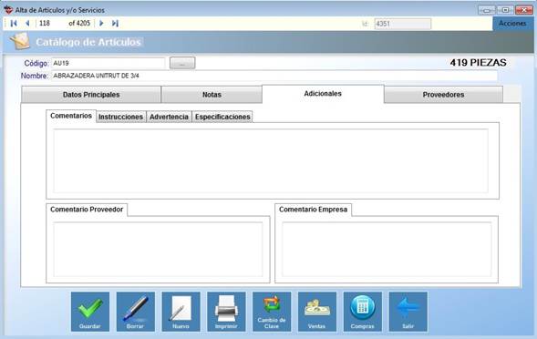Select the Comentarios sub-tab
The width and height of the screenshot is (537, 339).
tap(71, 116)
